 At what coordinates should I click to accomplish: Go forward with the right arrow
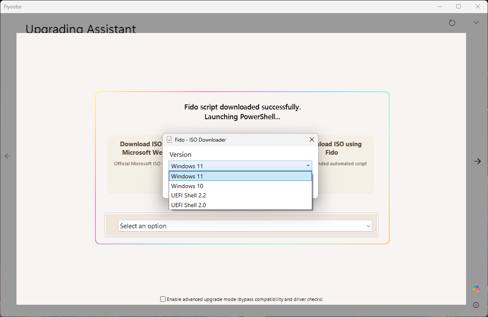coord(477,161)
